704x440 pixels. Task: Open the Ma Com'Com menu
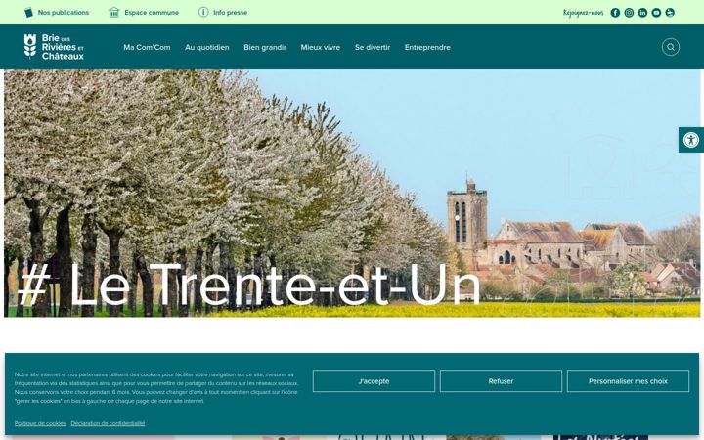tap(147, 47)
